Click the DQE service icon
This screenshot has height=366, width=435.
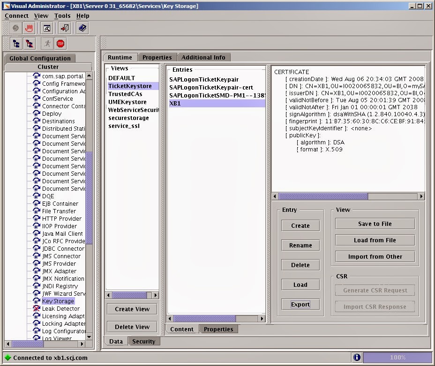pyautogui.click(x=37, y=196)
